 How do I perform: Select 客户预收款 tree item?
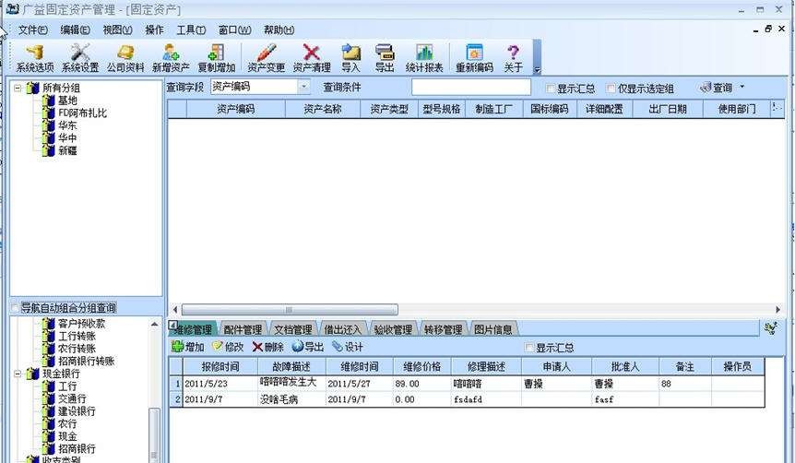pyautogui.click(x=82, y=324)
